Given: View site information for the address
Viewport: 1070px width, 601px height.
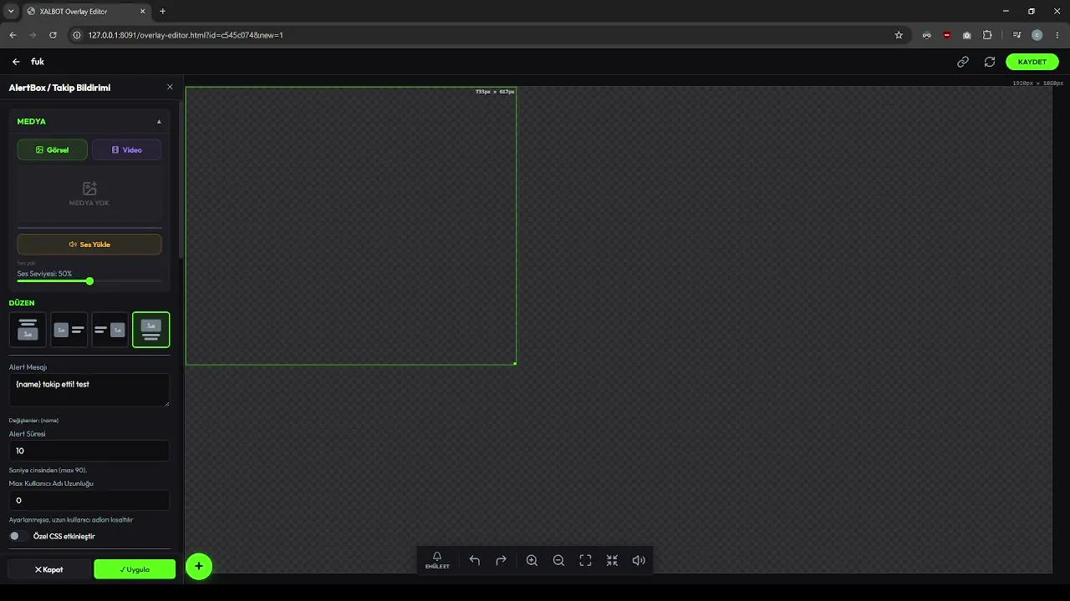Looking at the screenshot, I should click(76, 35).
